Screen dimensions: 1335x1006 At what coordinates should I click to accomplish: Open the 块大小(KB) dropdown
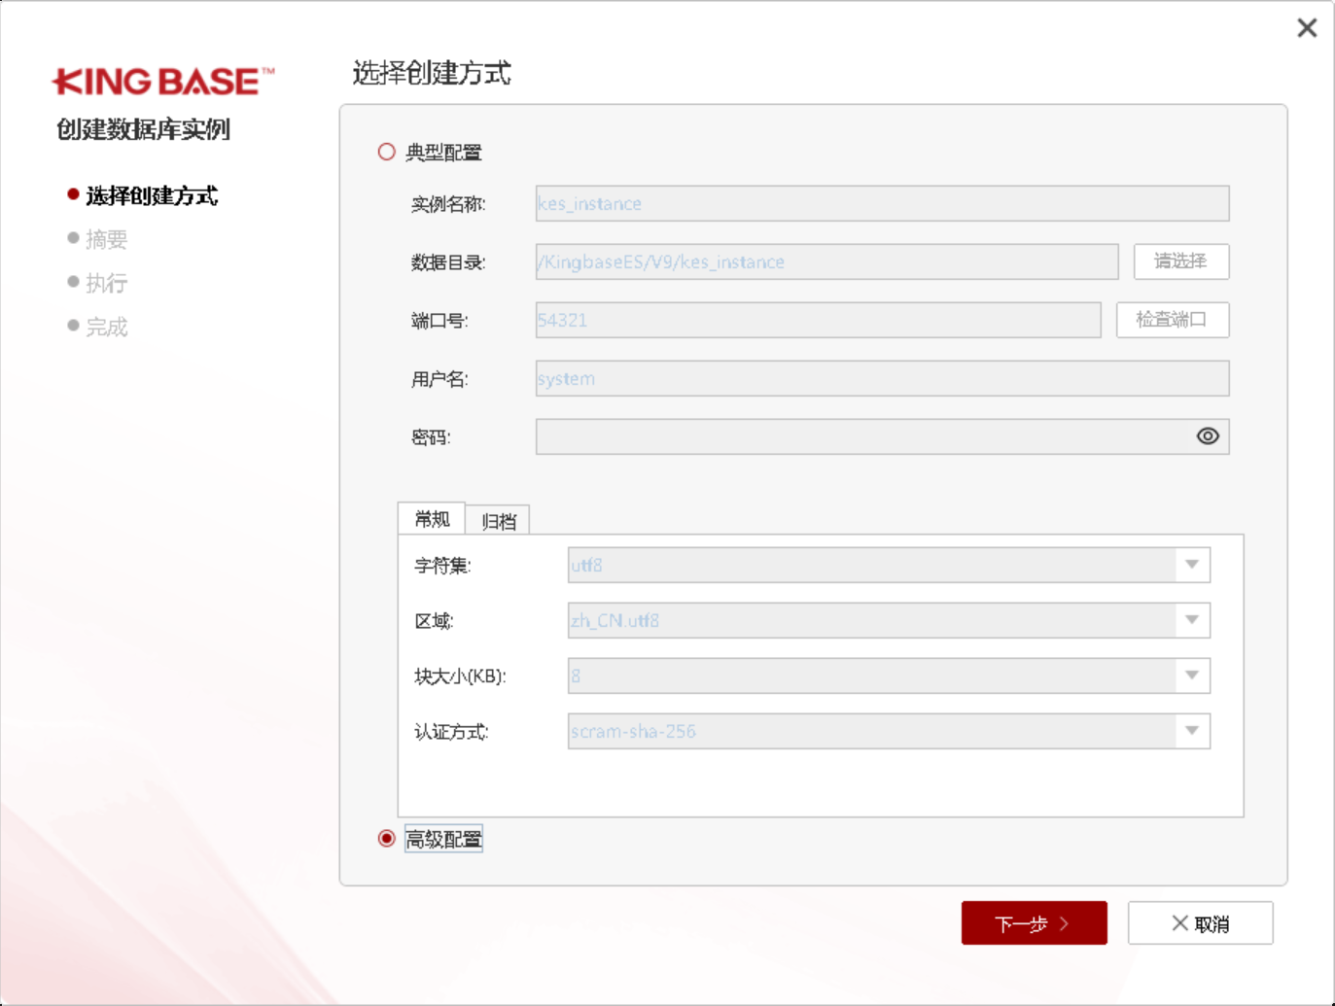(x=1192, y=676)
